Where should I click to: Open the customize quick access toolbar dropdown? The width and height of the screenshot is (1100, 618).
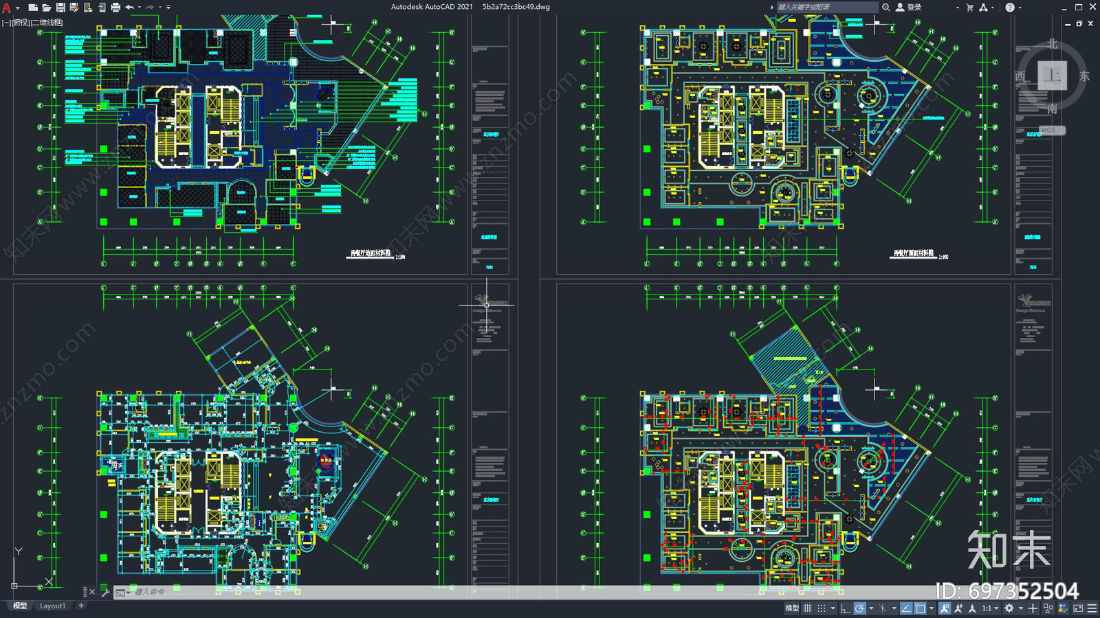click(x=168, y=8)
